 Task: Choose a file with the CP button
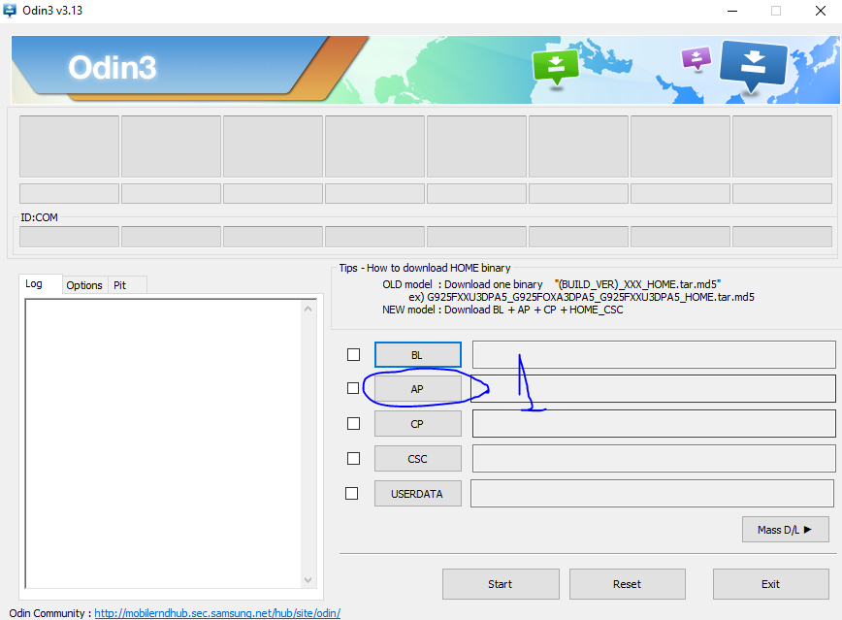point(418,424)
